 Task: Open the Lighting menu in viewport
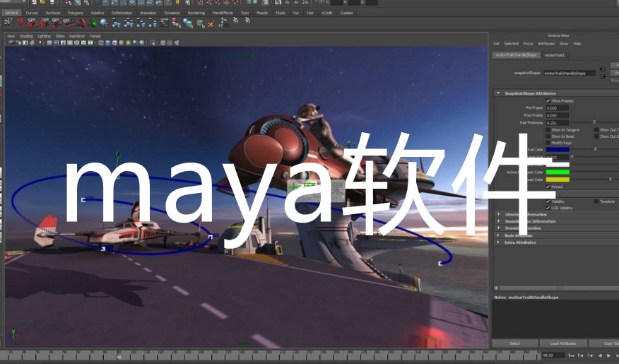(45, 36)
